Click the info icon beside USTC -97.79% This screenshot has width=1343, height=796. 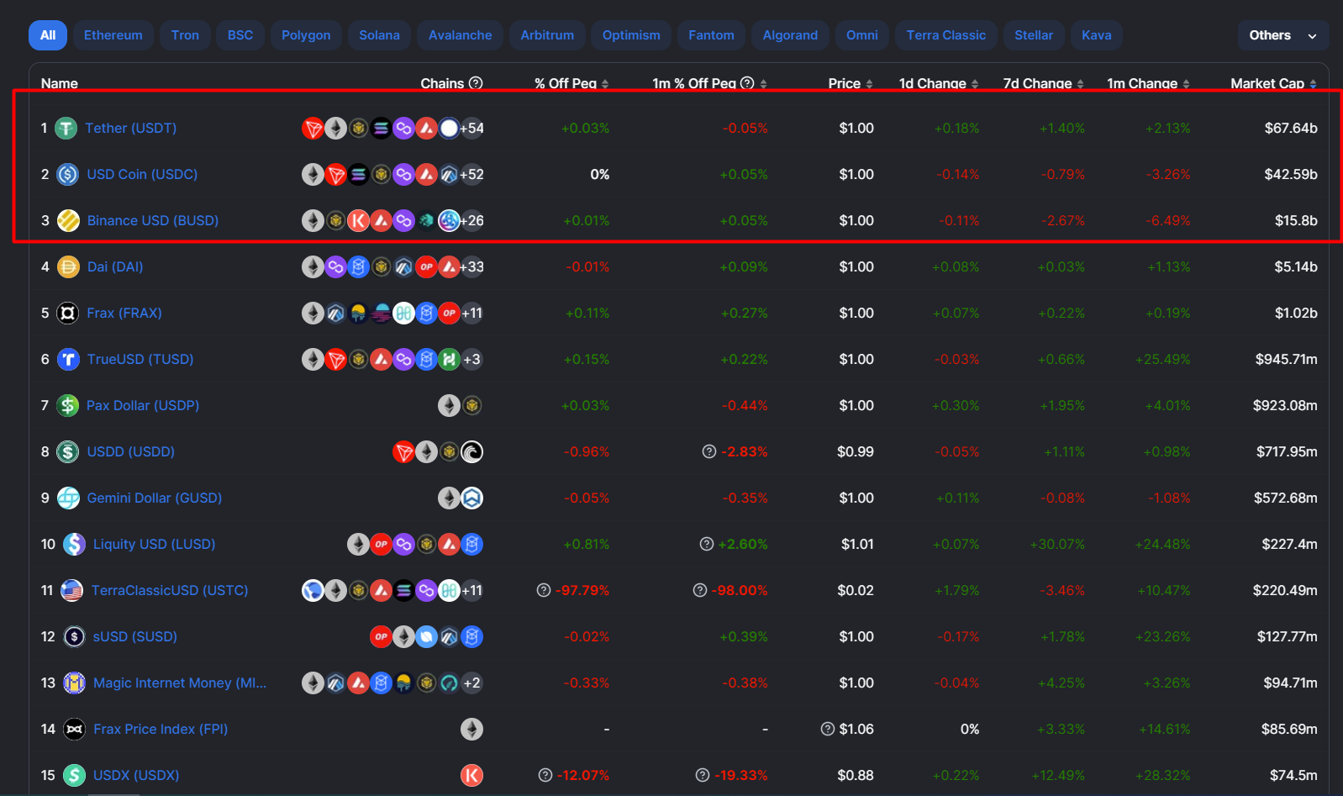pos(544,591)
